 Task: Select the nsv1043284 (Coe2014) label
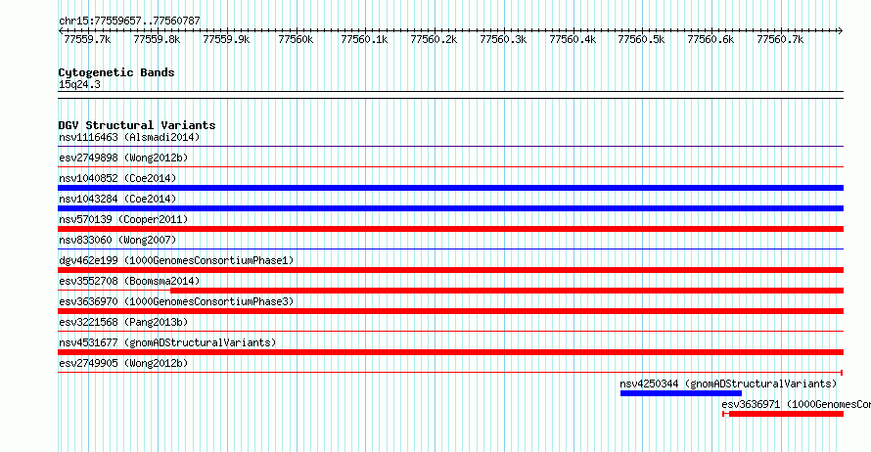click(x=117, y=199)
